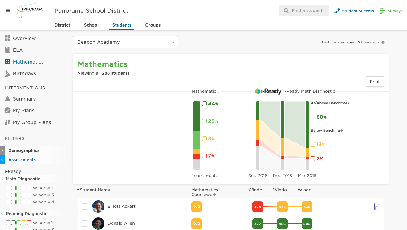Image resolution: width=407 pixels, height=230 pixels.
Task: Click the Find a student search field
Action: coord(304,10)
